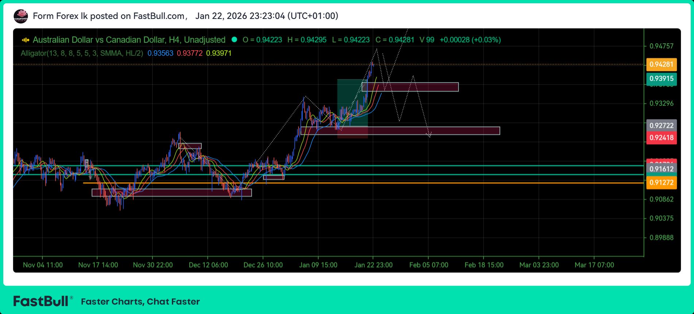This screenshot has height=314, width=694.
Task: Click the Form Forex lk profile avatar
Action: 20,16
